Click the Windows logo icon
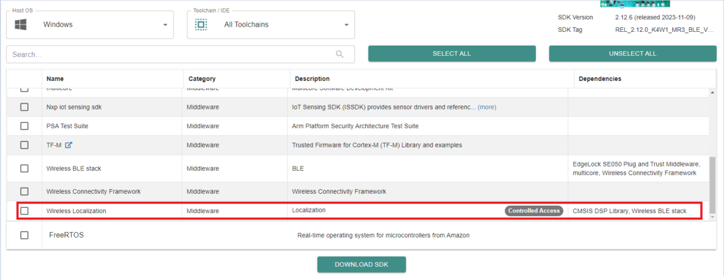The height and width of the screenshot is (280, 724). [x=21, y=25]
